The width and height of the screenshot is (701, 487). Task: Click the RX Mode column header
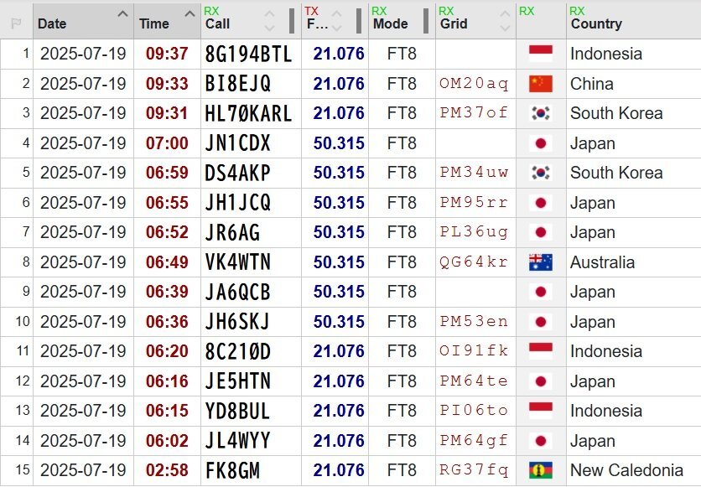[402, 21]
